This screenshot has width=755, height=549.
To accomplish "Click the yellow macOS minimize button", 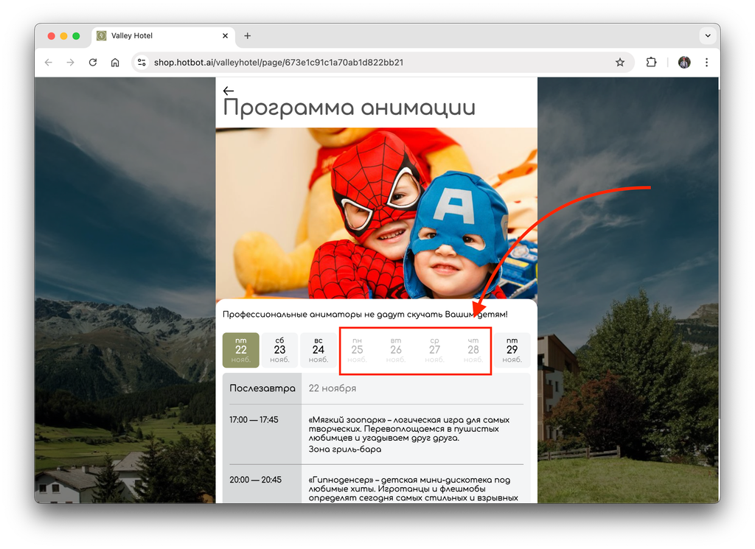I will [63, 36].
